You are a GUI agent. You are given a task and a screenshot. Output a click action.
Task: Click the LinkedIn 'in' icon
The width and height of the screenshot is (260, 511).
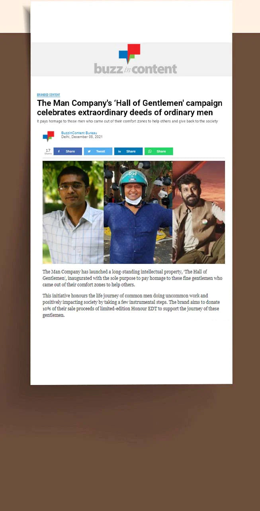point(119,151)
